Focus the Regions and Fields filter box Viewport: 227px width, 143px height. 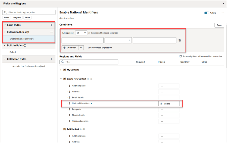(89, 62)
